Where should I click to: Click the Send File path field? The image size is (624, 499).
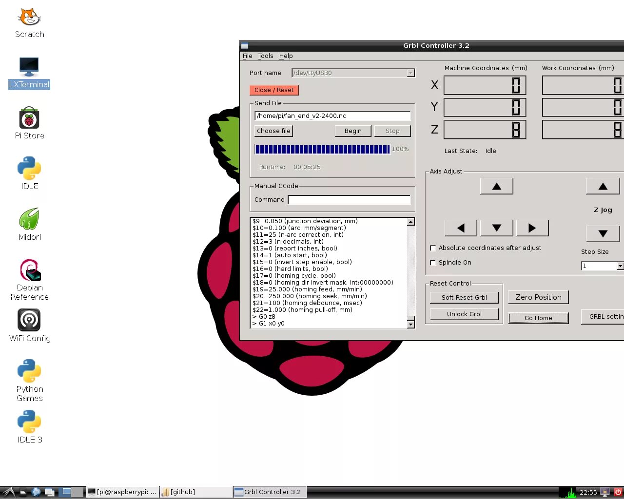[332, 116]
